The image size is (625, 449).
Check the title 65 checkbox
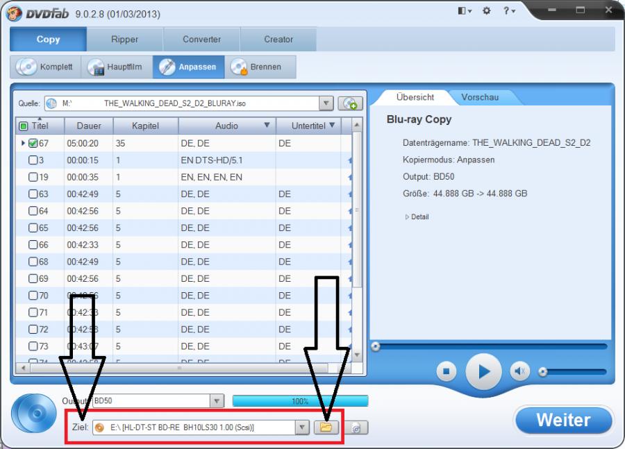coord(33,228)
